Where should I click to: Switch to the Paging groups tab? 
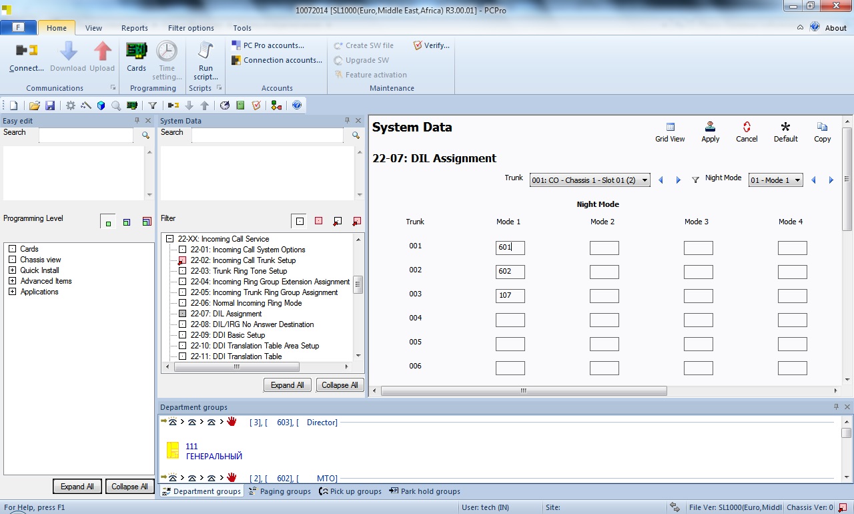point(279,491)
